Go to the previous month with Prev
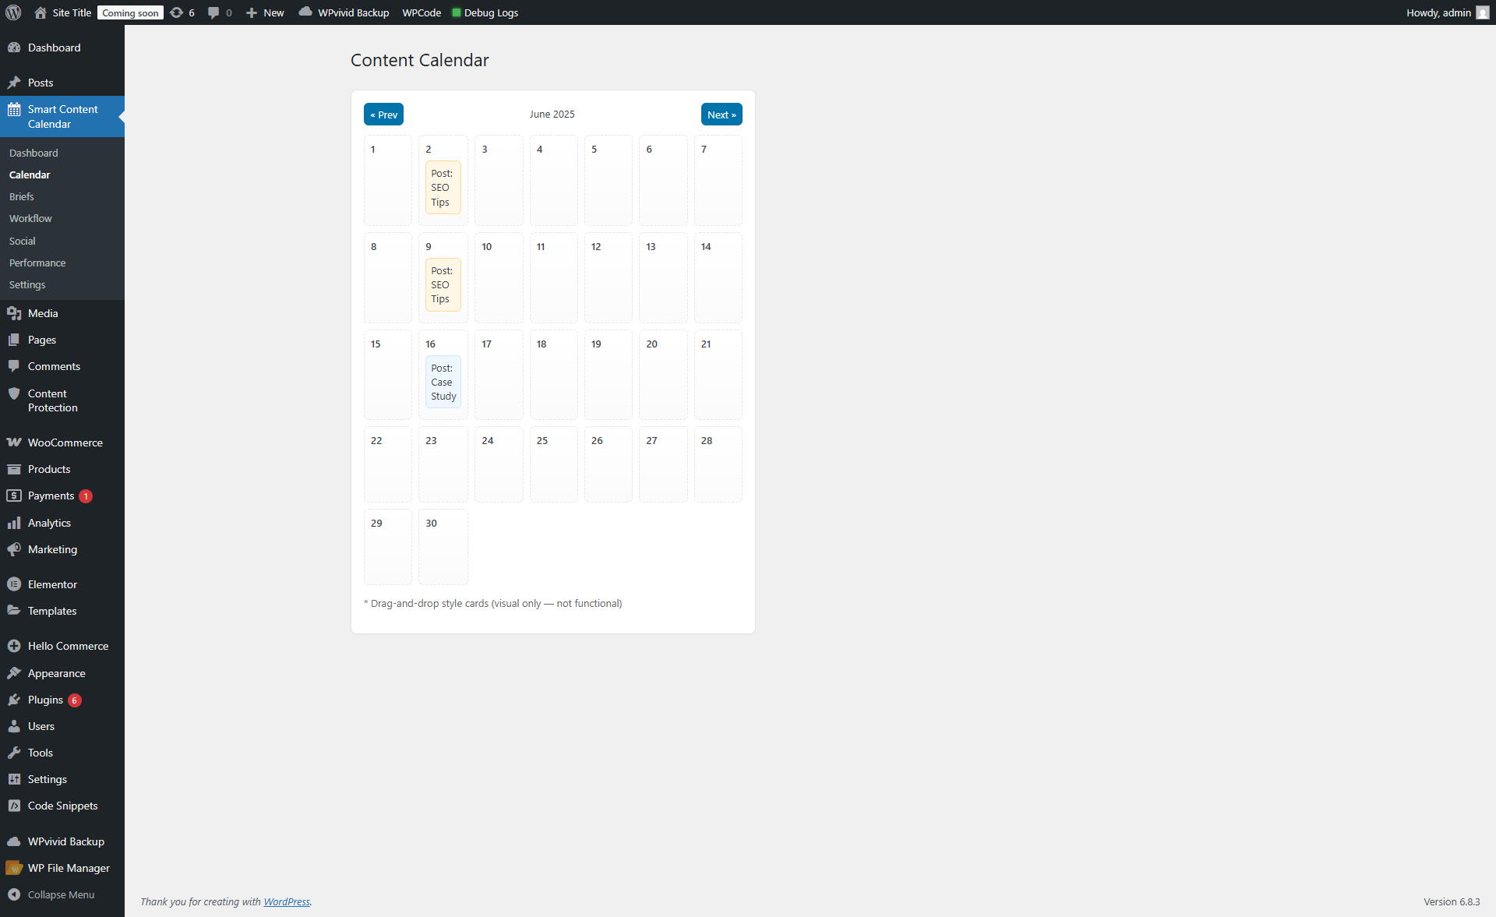1496x917 pixels. click(383, 115)
